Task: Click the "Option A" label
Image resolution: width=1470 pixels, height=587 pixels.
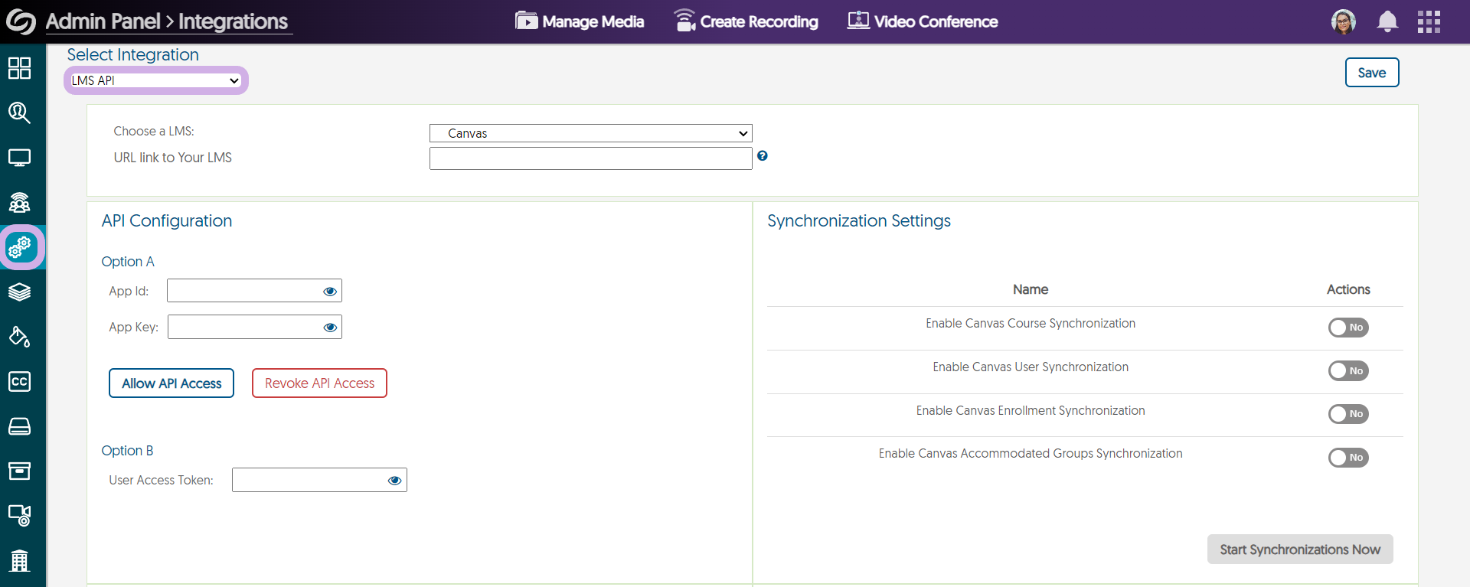Action: 128,262
